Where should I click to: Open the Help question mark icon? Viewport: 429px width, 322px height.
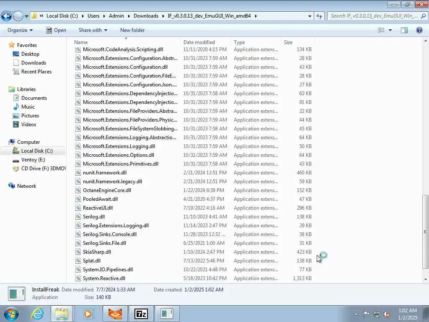(x=419, y=30)
